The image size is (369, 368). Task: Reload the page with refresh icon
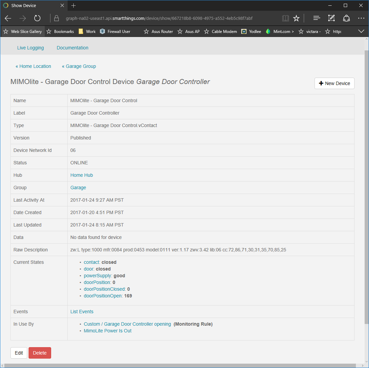click(37, 18)
